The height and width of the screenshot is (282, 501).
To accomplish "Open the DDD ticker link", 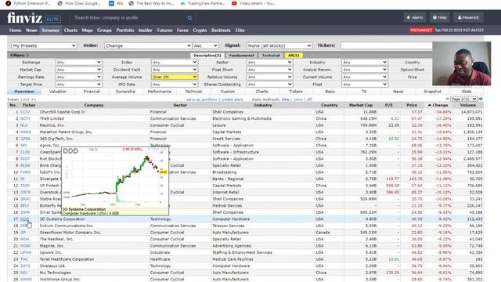I will pyautogui.click(x=24, y=219).
